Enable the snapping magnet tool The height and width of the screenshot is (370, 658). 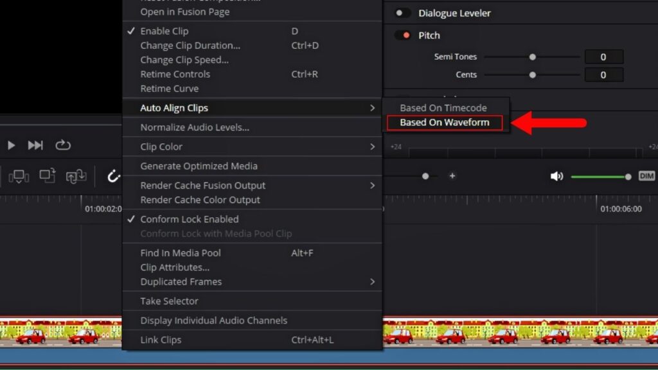tap(113, 176)
